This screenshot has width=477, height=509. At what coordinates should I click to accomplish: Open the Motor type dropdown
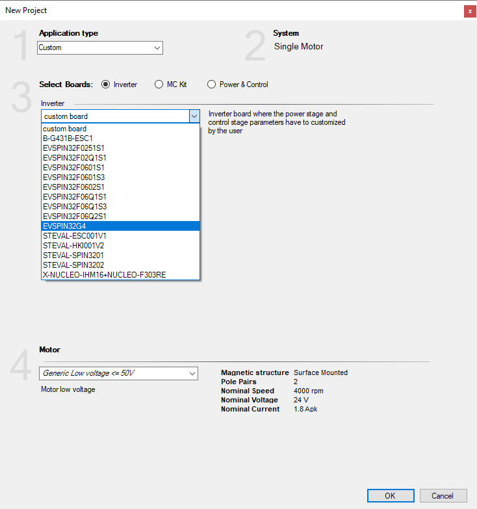[118, 373]
